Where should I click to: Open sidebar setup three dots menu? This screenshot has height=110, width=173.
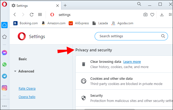click(x=4, y=106)
